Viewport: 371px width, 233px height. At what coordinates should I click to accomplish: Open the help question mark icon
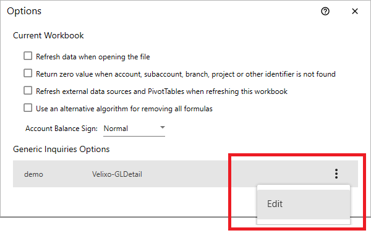(x=325, y=11)
